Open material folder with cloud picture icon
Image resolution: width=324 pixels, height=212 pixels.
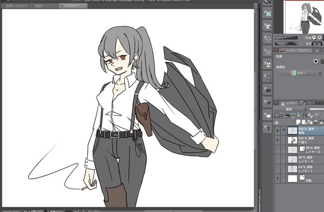click(x=268, y=26)
